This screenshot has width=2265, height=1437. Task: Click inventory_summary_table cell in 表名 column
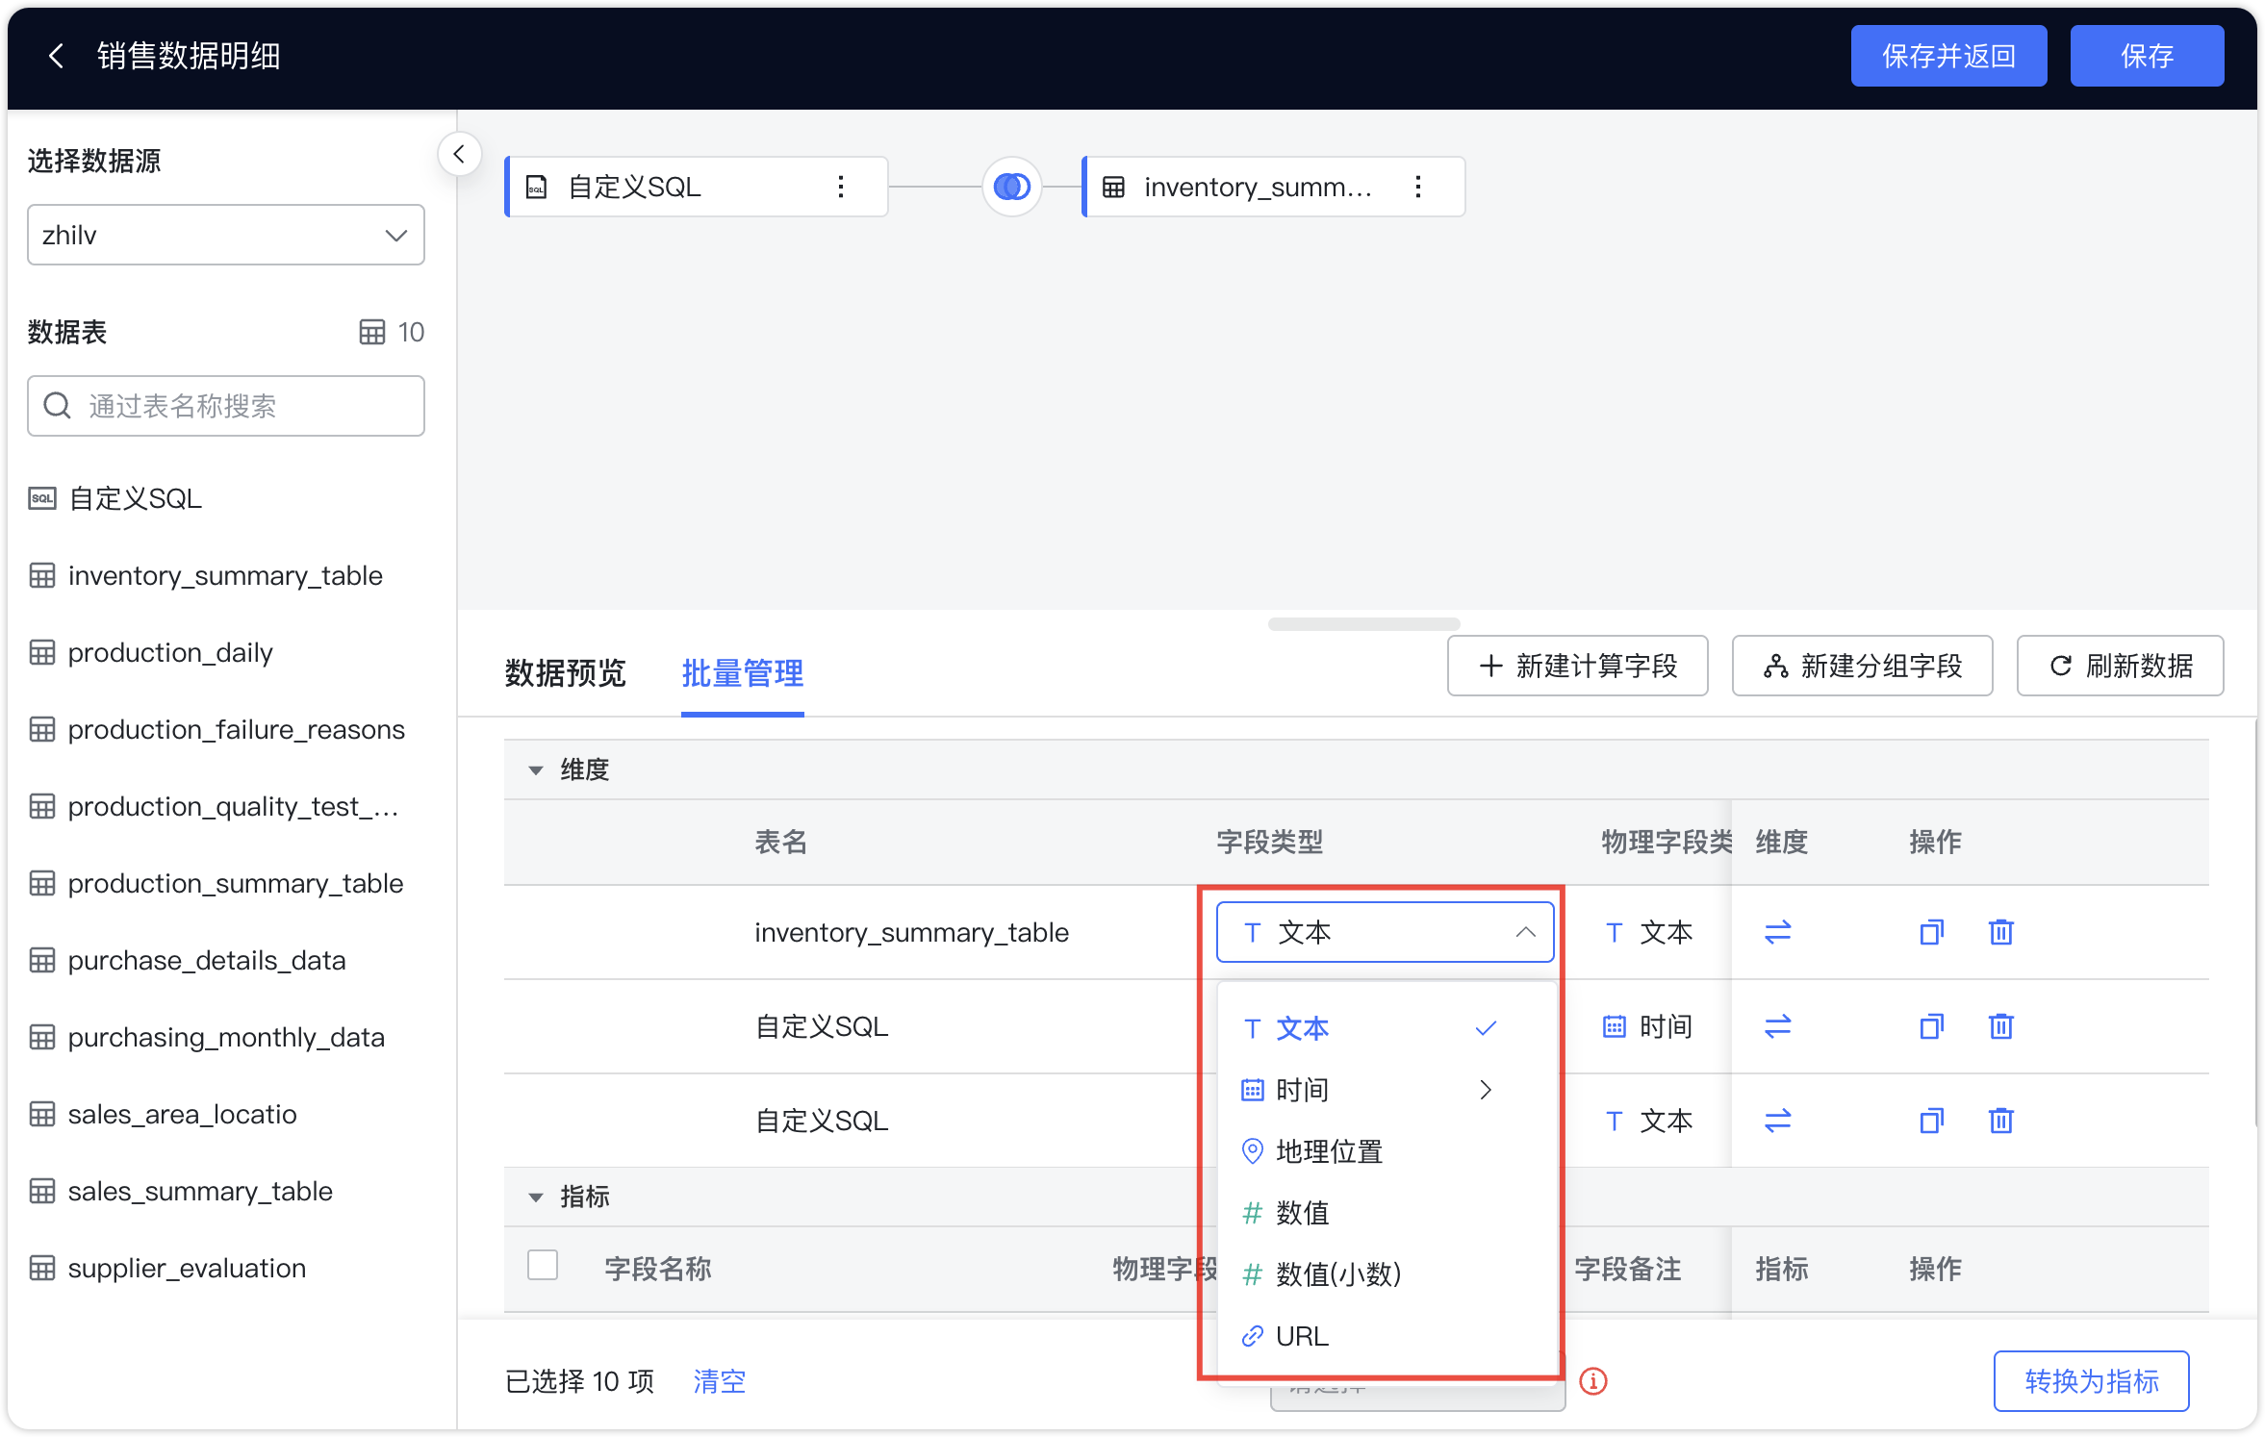coord(911,931)
